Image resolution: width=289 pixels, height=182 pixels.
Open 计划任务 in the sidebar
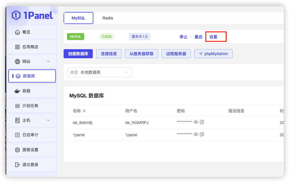(32, 106)
